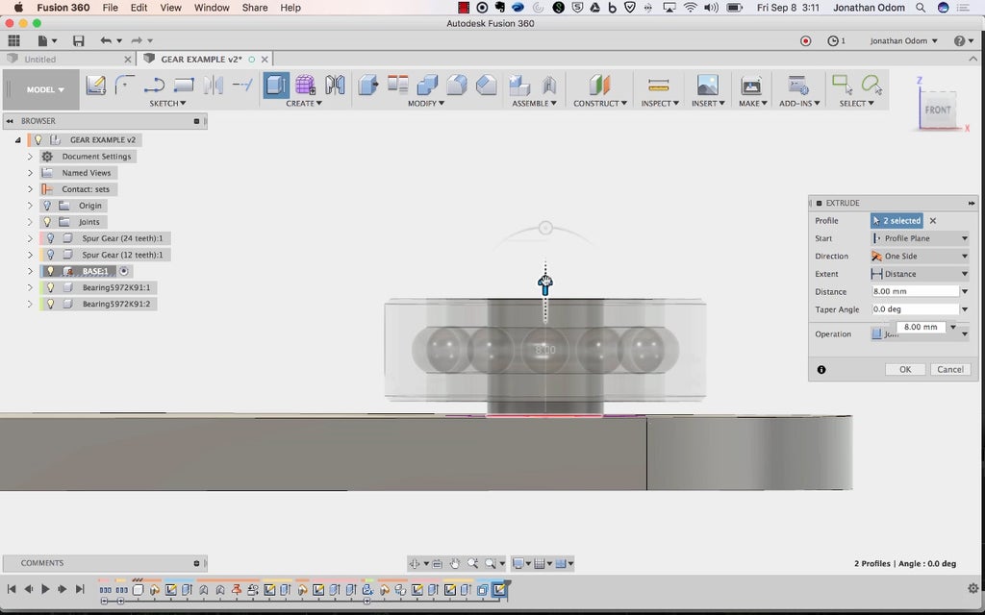Screen dimensions: 985x615
Task: Open the Window menu in the menu bar
Action: point(212,8)
